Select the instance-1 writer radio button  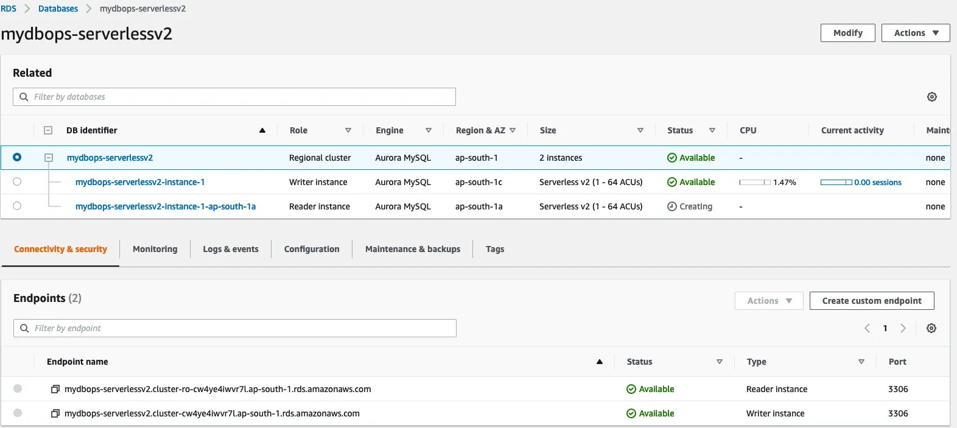tap(17, 181)
